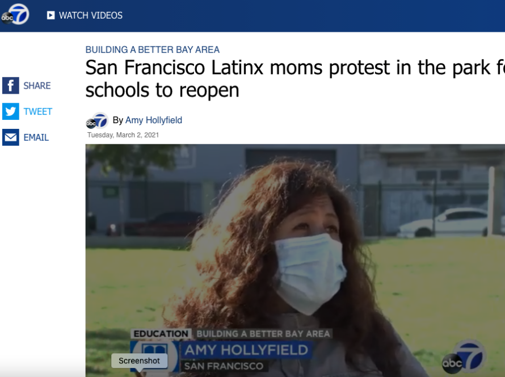Click the Tuesday, March 2, 2021 date
The height and width of the screenshot is (377, 505).
click(123, 135)
